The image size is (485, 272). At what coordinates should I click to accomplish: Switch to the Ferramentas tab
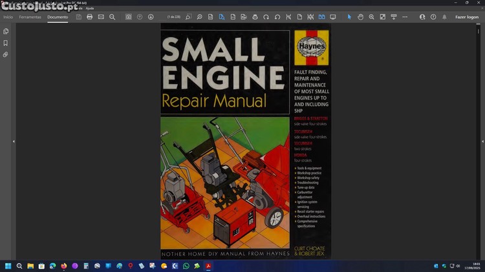point(30,17)
